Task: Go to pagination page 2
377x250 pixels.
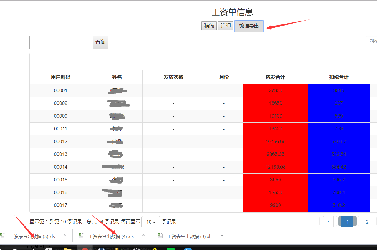Action: [x=367, y=222]
